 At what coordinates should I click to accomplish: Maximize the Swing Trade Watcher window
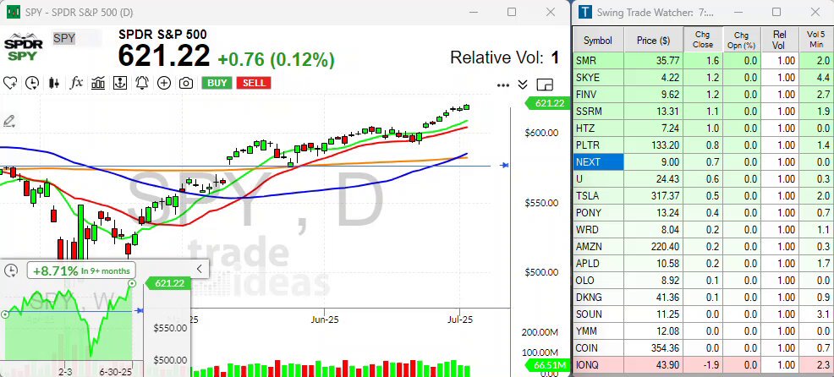(x=776, y=12)
